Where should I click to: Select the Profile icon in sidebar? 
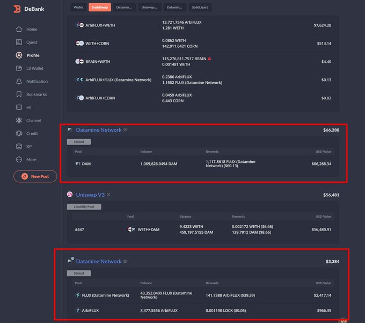click(x=19, y=55)
